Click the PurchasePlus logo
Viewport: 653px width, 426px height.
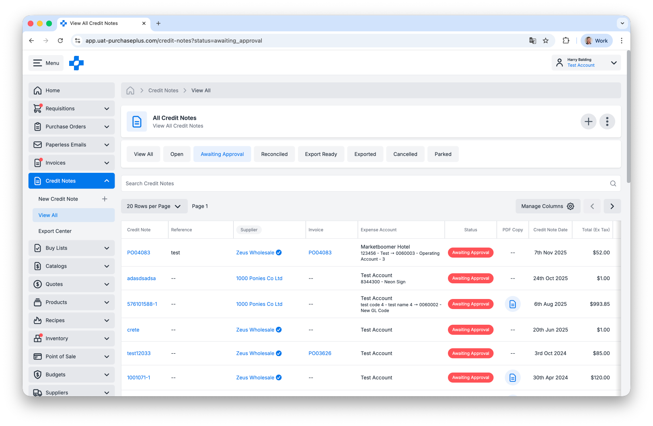point(76,63)
